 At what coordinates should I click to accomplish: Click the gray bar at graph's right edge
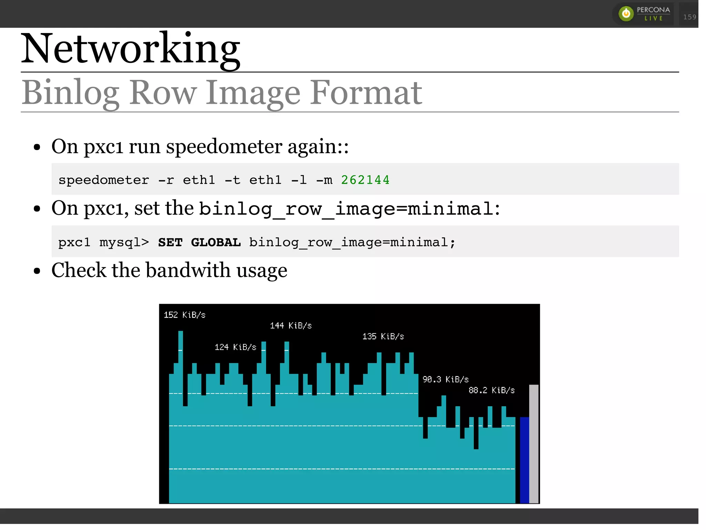[x=534, y=444]
